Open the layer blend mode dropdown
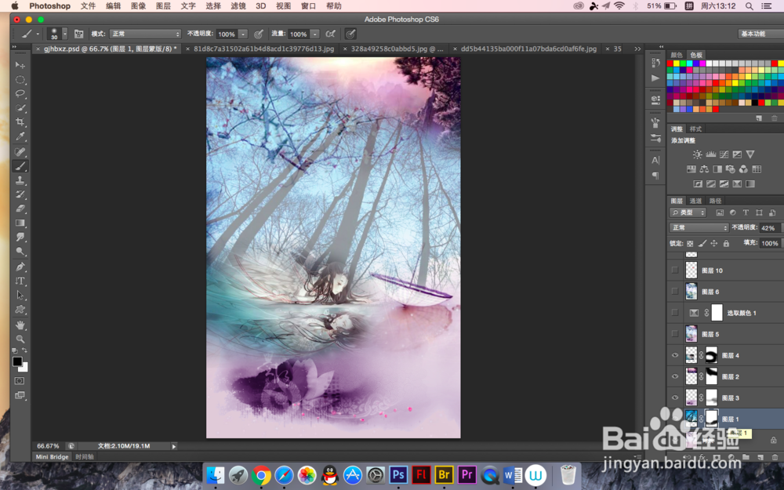Image resolution: width=784 pixels, height=490 pixels. pos(699,227)
